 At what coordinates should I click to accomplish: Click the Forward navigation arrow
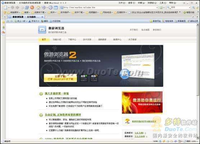click(17, 8)
